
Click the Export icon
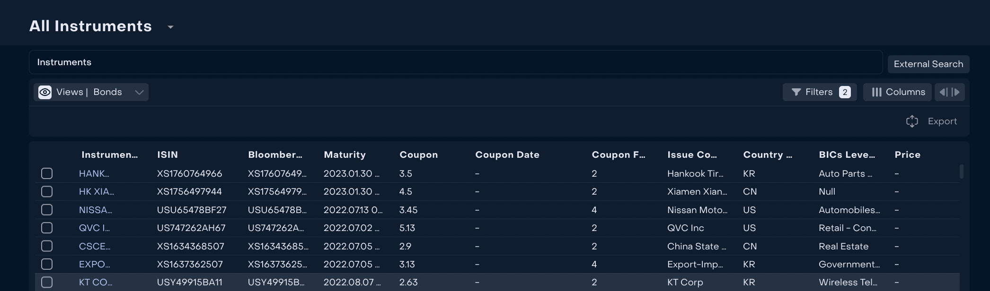coord(912,121)
